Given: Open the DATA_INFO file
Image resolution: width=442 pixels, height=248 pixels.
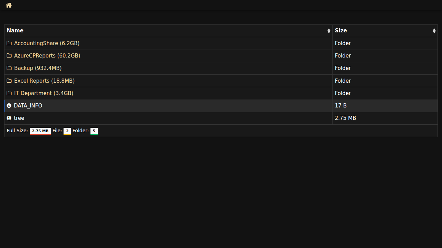Looking at the screenshot, I should (28, 106).
